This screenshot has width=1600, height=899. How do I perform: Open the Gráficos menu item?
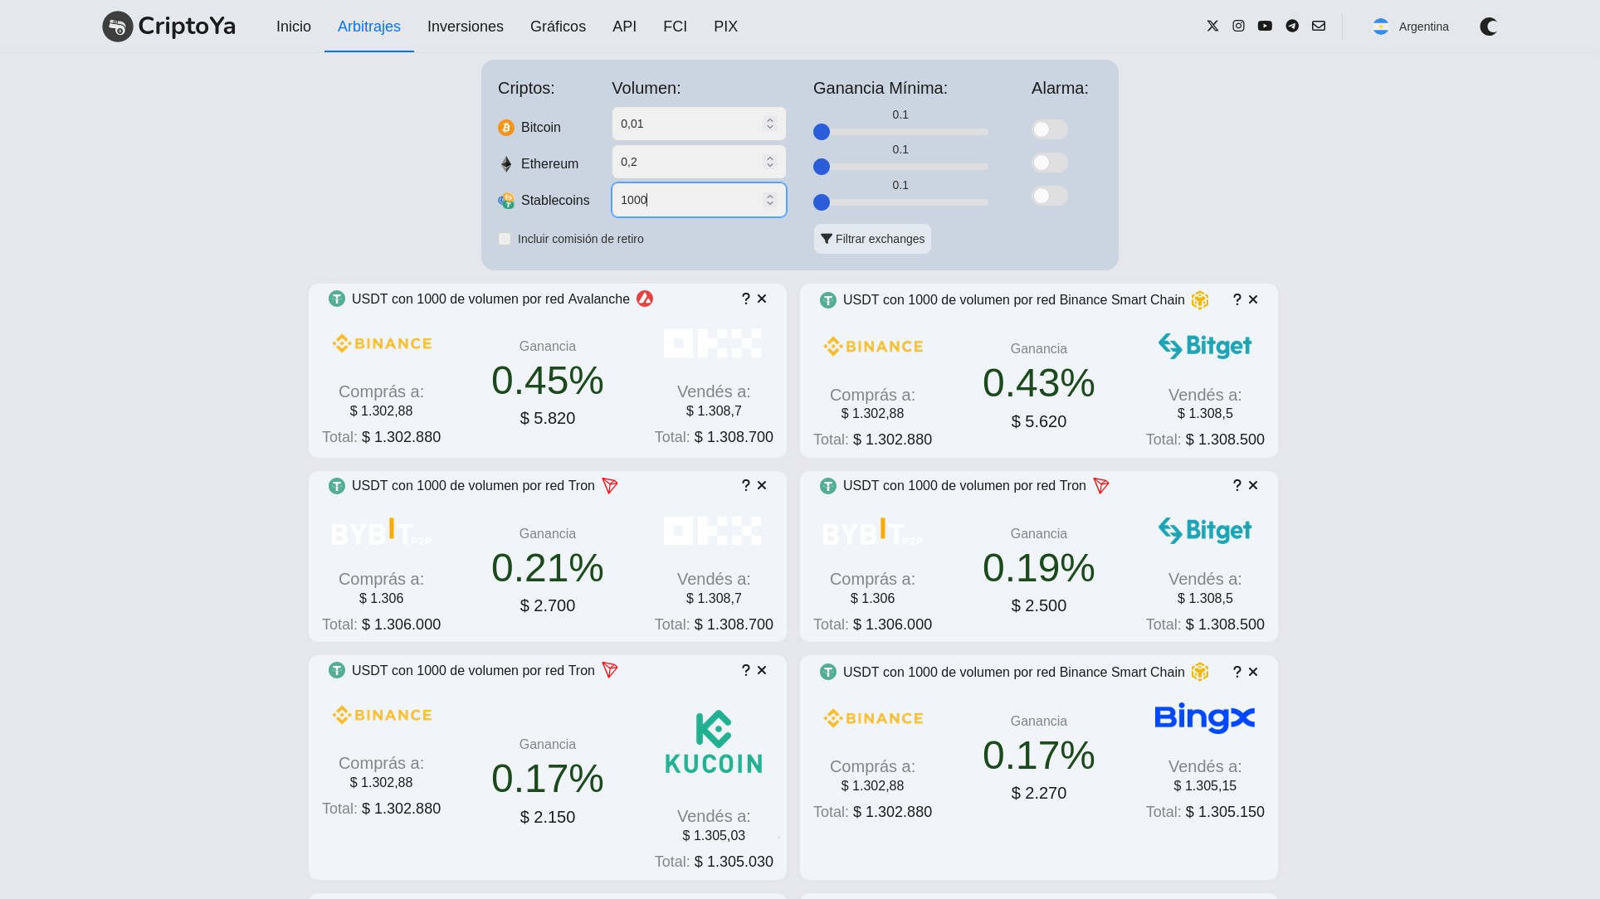(558, 27)
